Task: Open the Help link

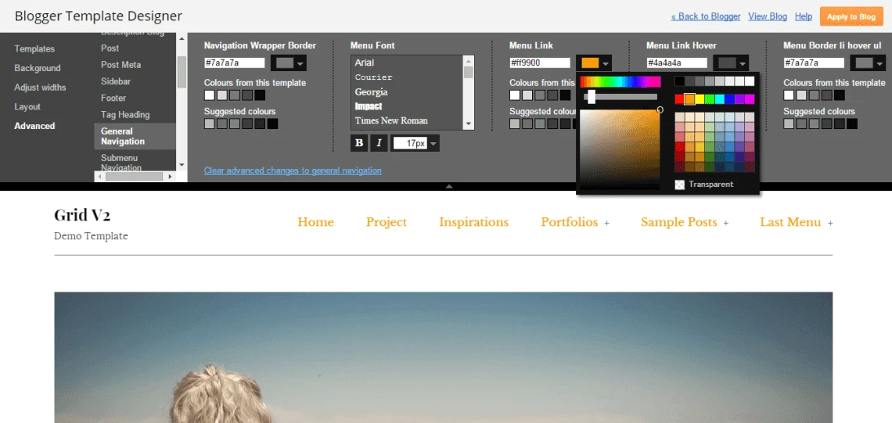Action: click(x=804, y=16)
